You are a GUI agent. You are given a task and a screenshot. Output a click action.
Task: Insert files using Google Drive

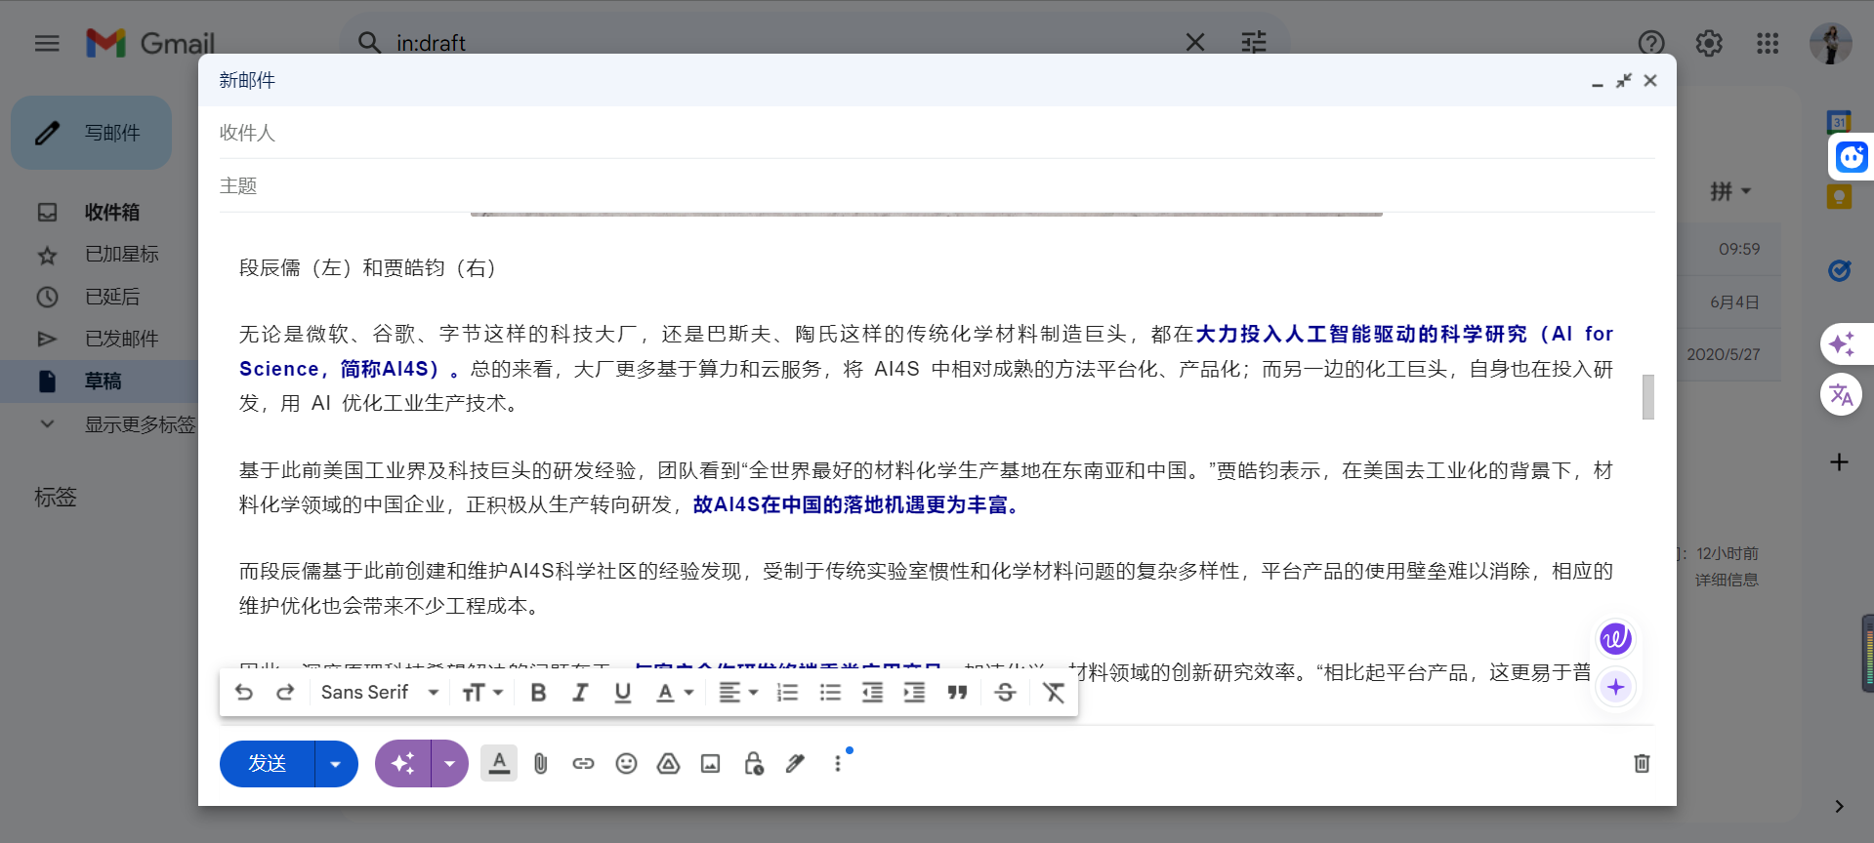[668, 763]
